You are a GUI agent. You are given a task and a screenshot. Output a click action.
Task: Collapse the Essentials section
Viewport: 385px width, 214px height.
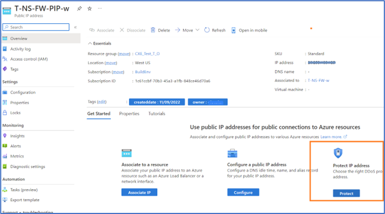click(x=90, y=43)
